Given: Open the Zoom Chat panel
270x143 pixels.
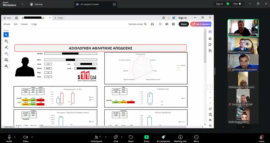Looking at the screenshot, I should [x=116, y=137].
